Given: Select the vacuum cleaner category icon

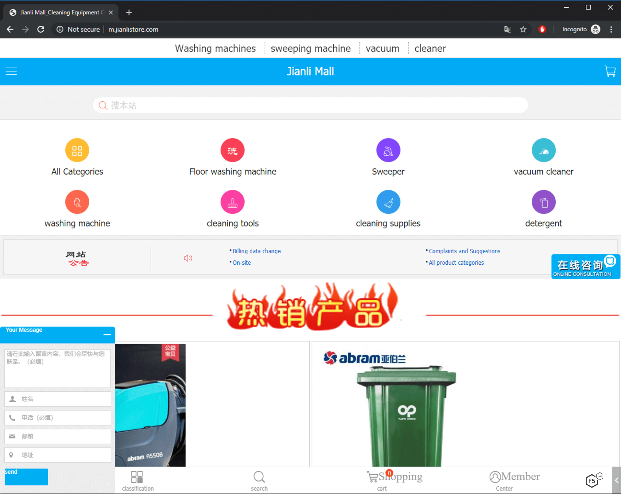Looking at the screenshot, I should [543, 150].
